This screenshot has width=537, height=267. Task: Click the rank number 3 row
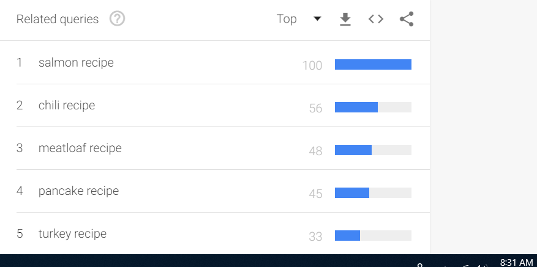(x=20, y=148)
